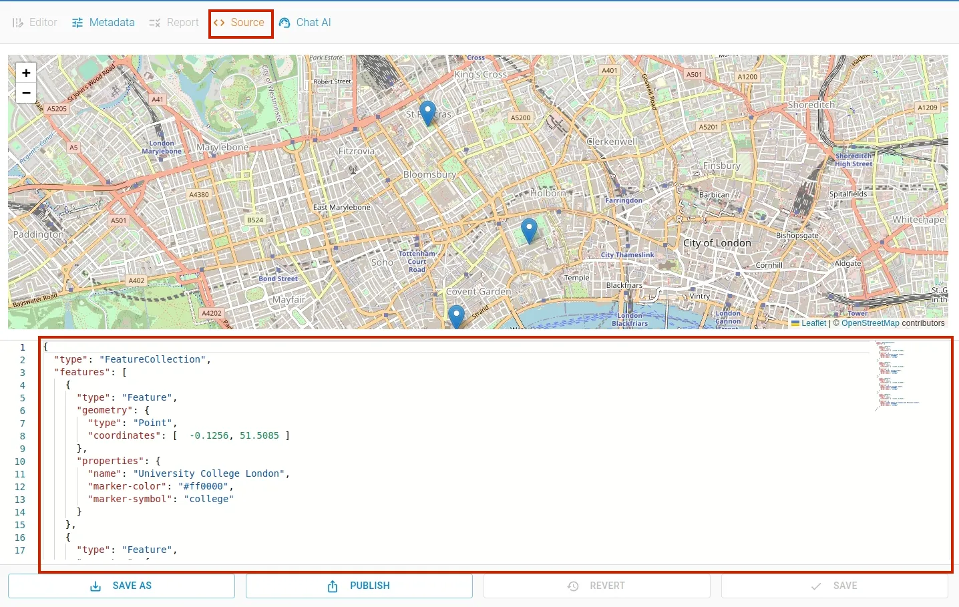Click the map zoom in icon
959x607 pixels.
click(25, 72)
